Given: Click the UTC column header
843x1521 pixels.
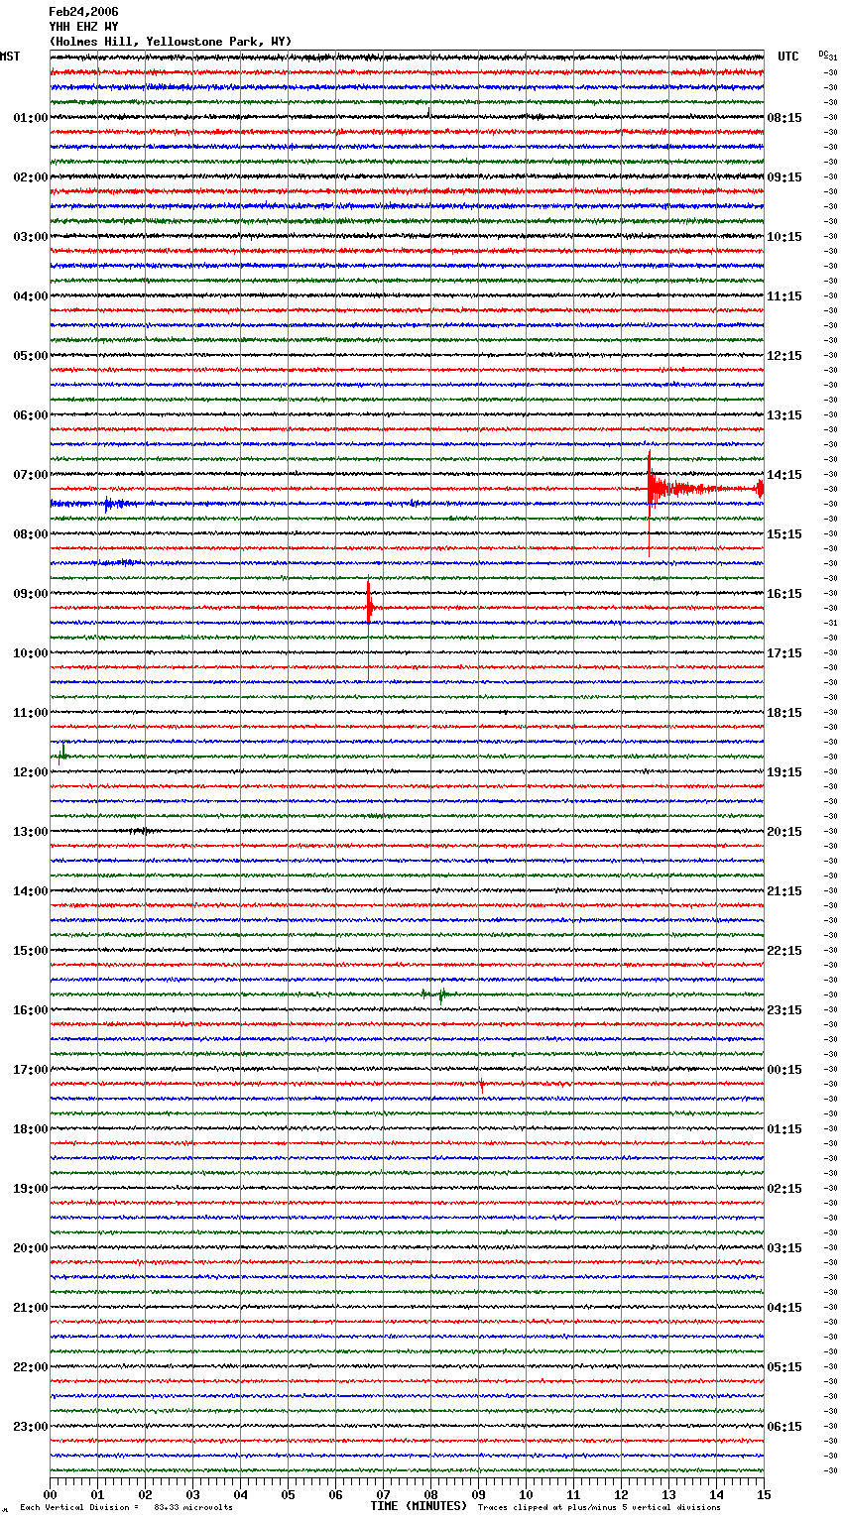Looking at the screenshot, I should point(788,57).
